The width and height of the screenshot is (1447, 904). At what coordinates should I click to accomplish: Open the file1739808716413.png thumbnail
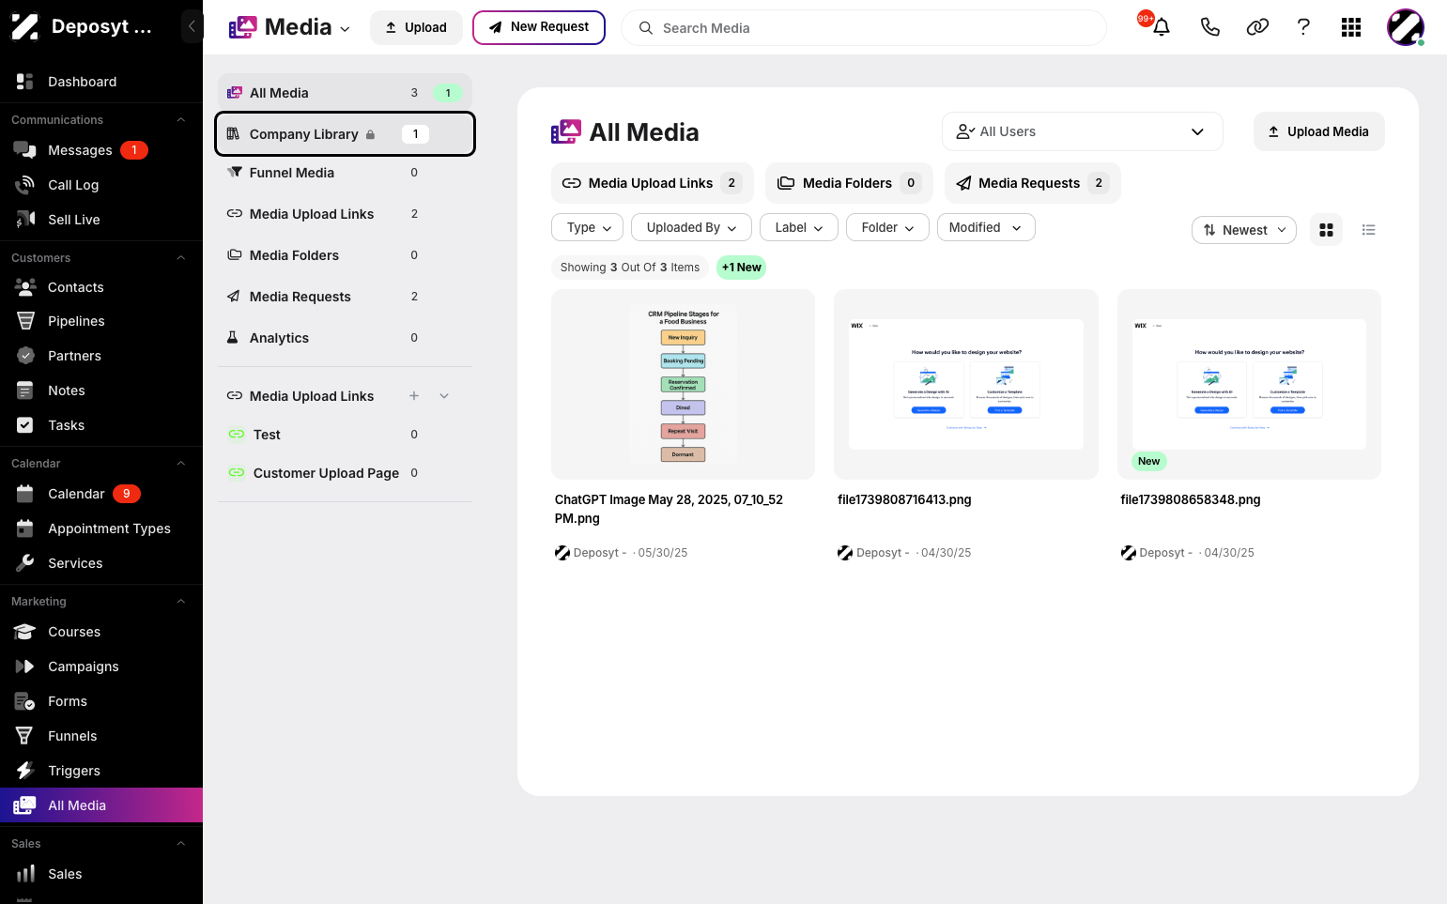[x=966, y=385]
